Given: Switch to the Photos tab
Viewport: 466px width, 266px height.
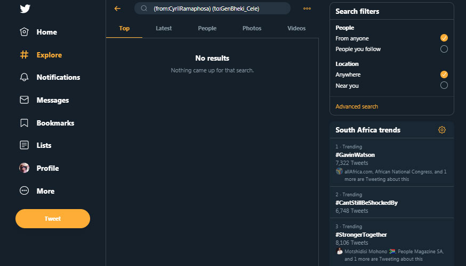Looking at the screenshot, I should (252, 28).
